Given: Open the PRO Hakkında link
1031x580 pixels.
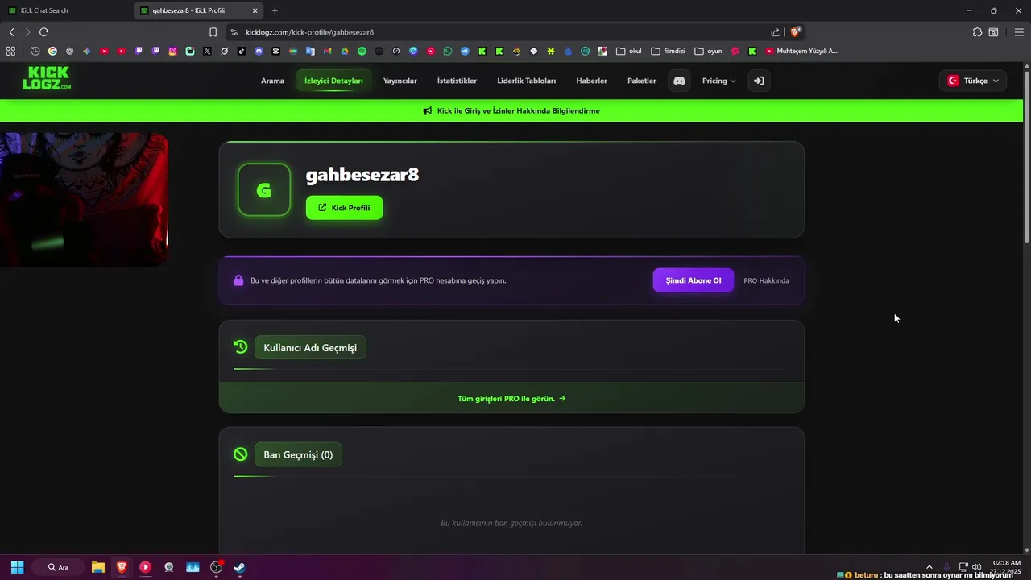Looking at the screenshot, I should click(766, 280).
